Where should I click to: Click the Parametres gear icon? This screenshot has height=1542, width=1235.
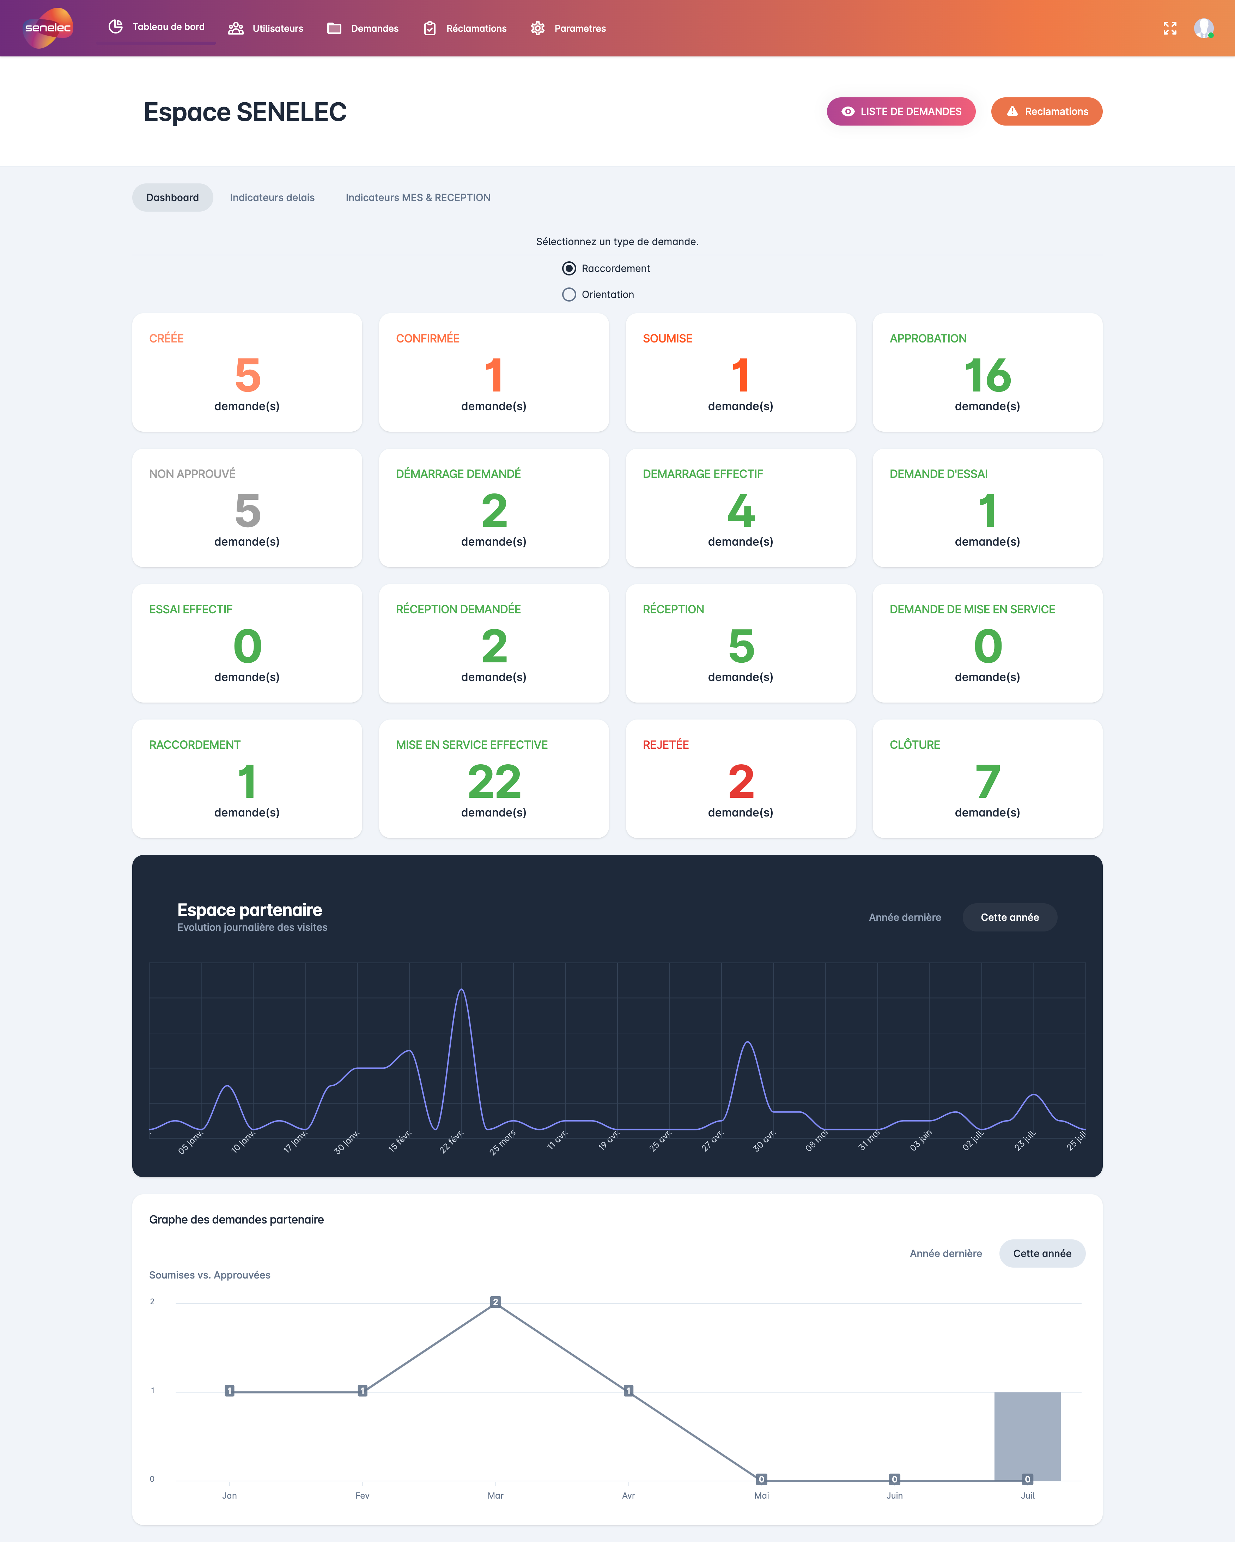pyautogui.click(x=538, y=29)
